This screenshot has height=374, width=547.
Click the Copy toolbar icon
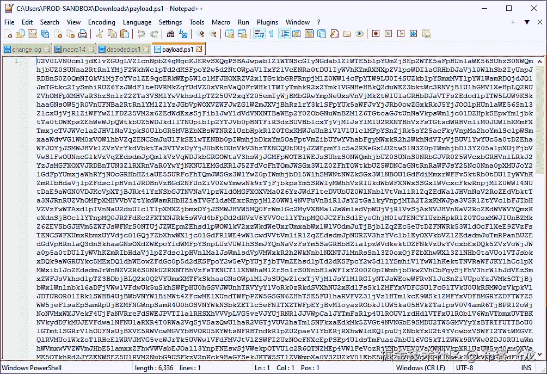pos(112,34)
